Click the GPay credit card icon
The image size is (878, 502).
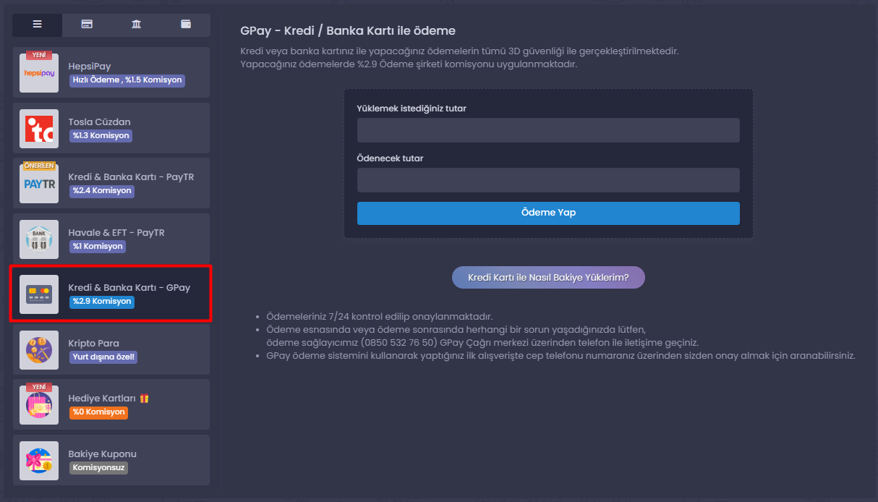tap(39, 294)
